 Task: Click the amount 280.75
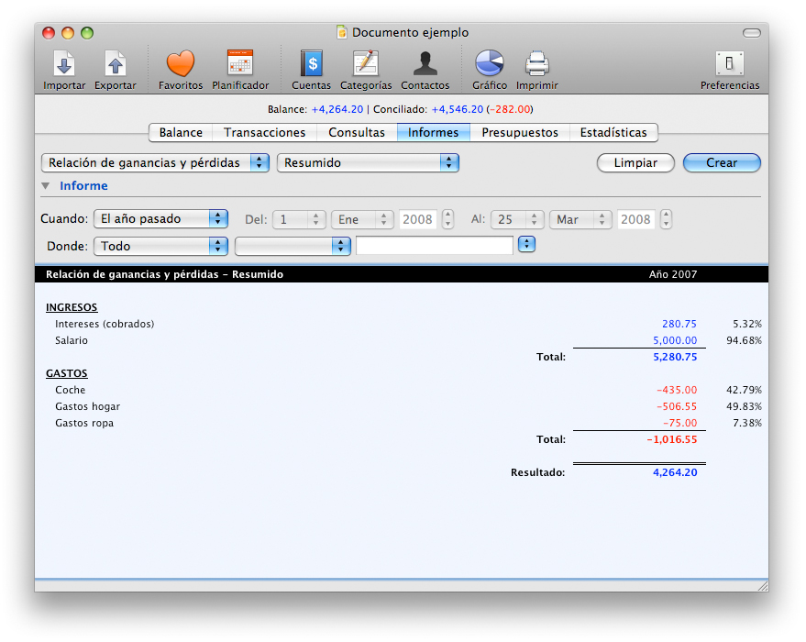click(679, 324)
